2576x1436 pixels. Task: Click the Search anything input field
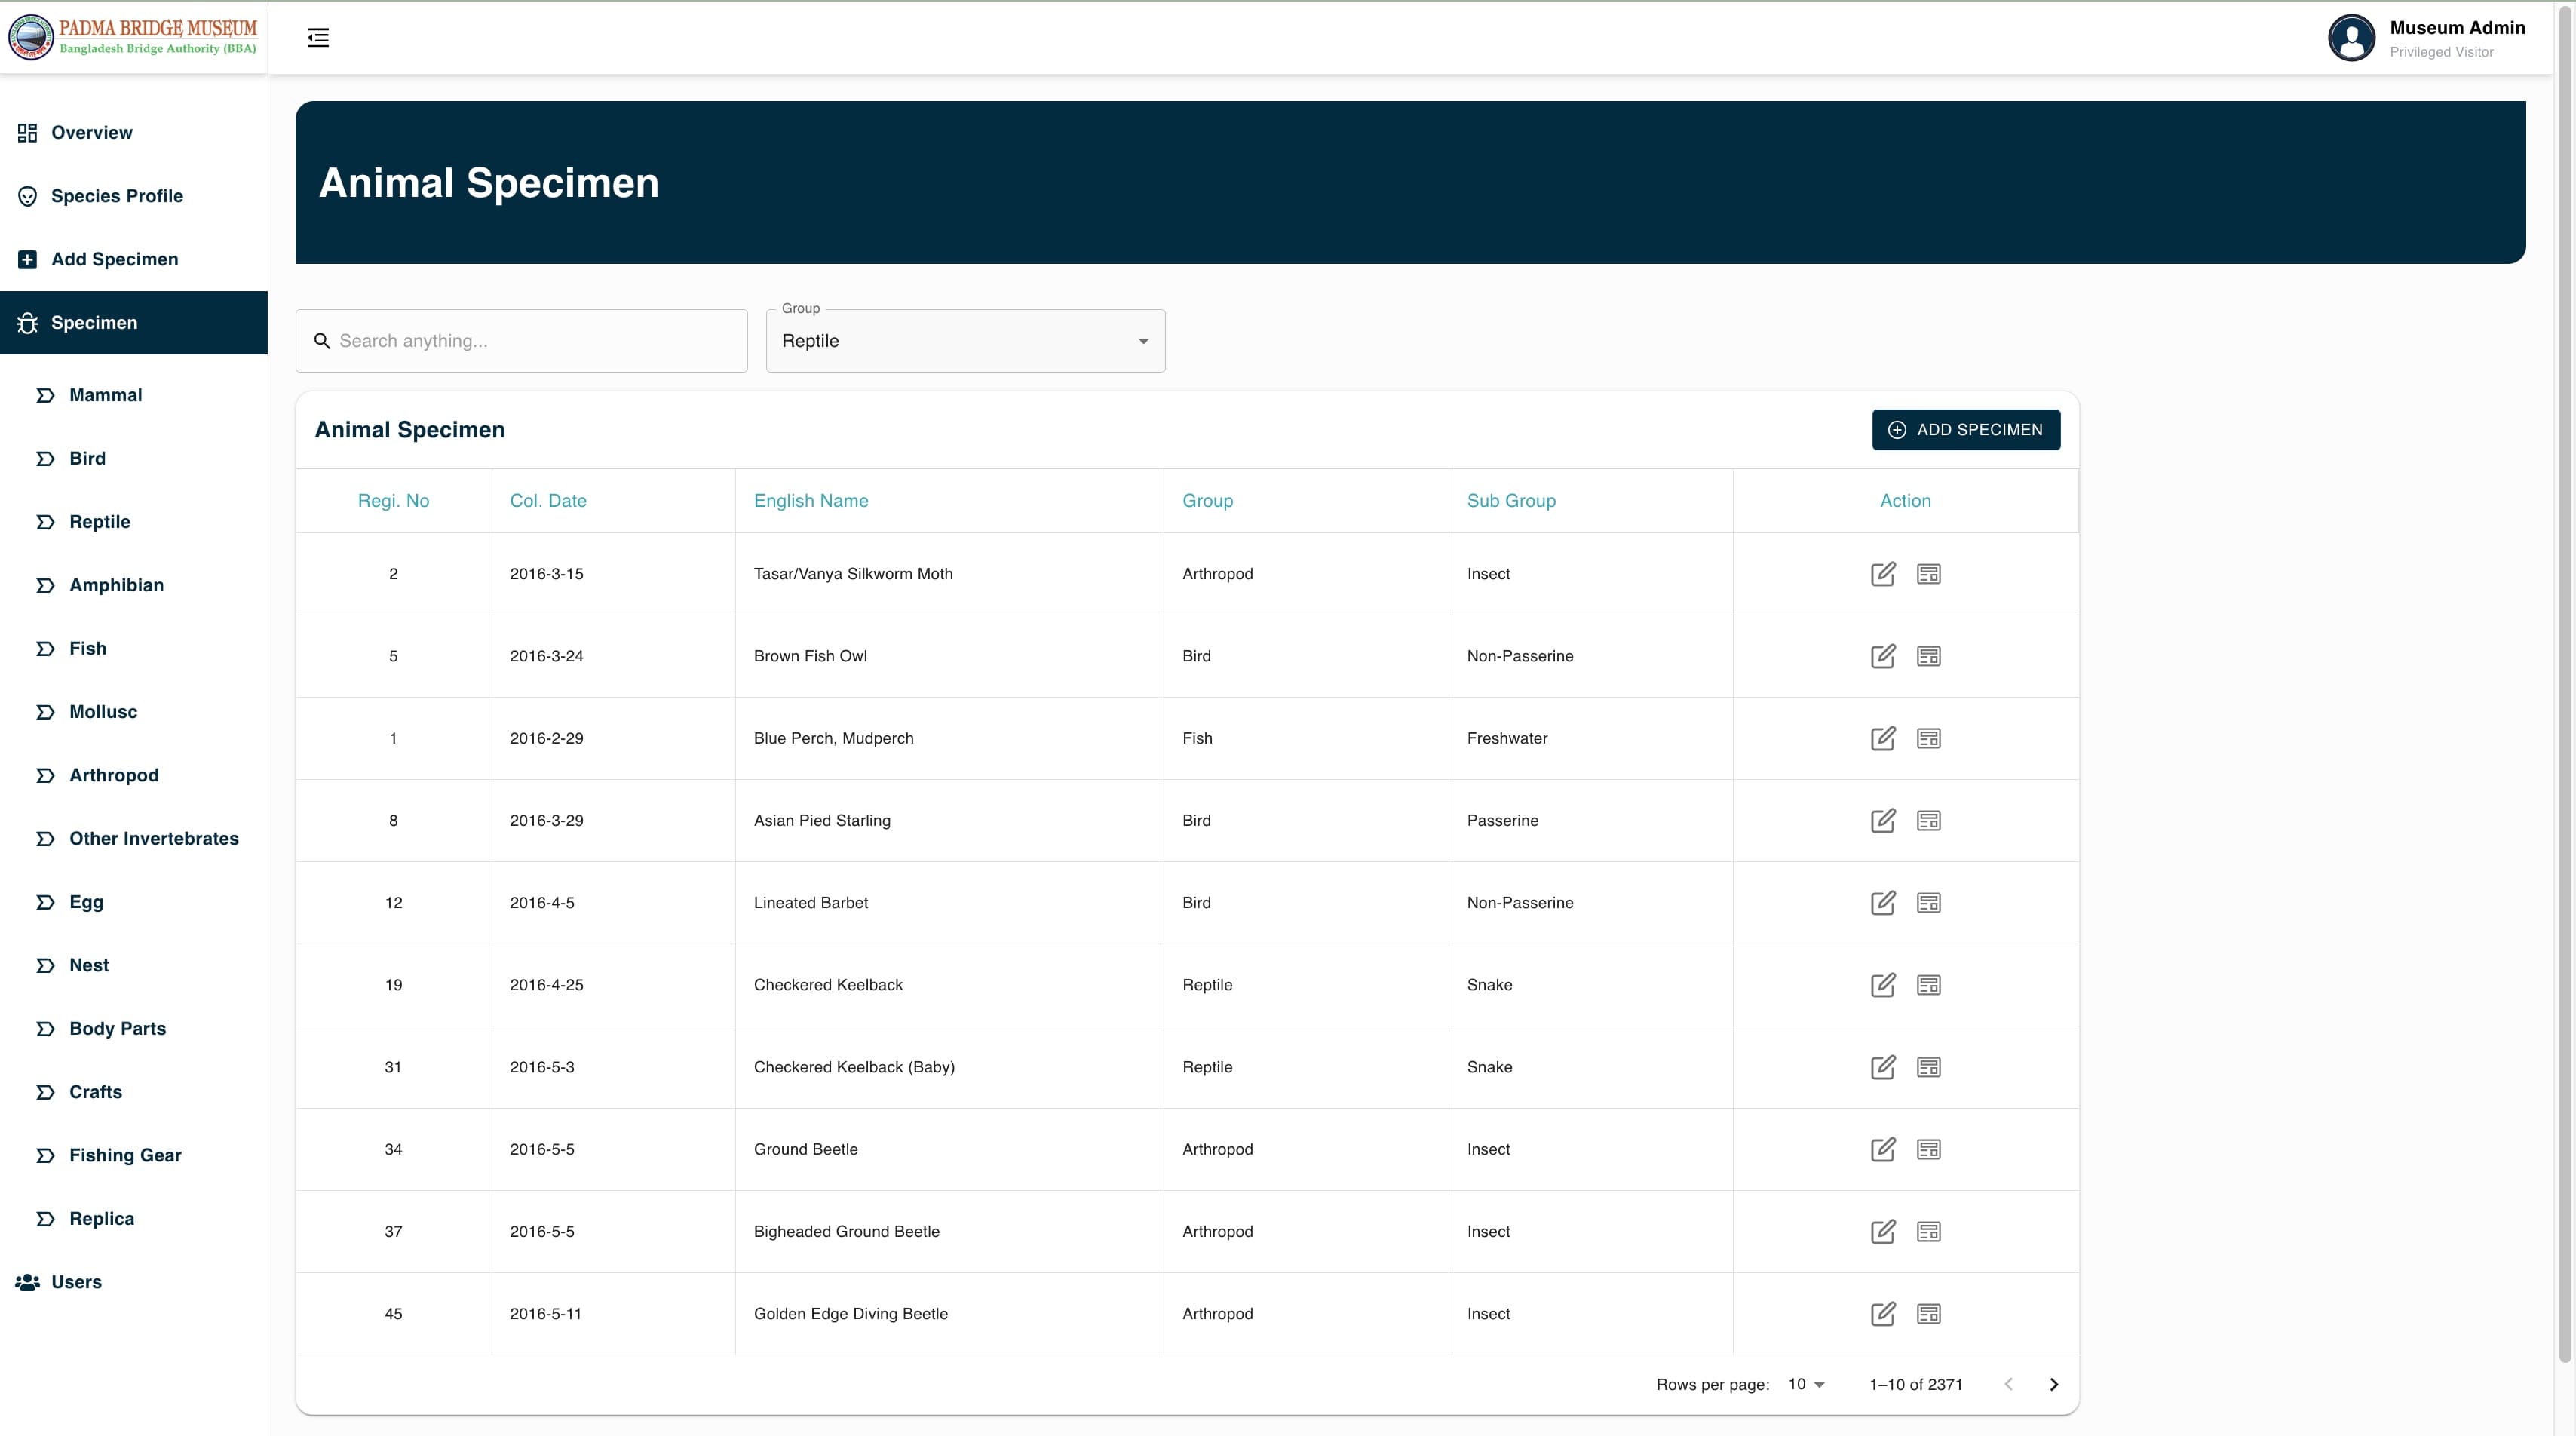(521, 341)
